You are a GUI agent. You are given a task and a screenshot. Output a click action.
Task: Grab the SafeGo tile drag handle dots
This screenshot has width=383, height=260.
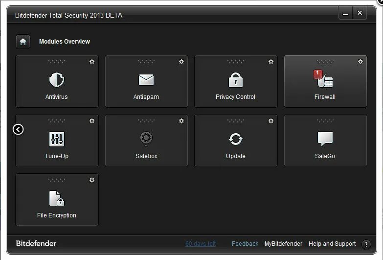(325, 121)
